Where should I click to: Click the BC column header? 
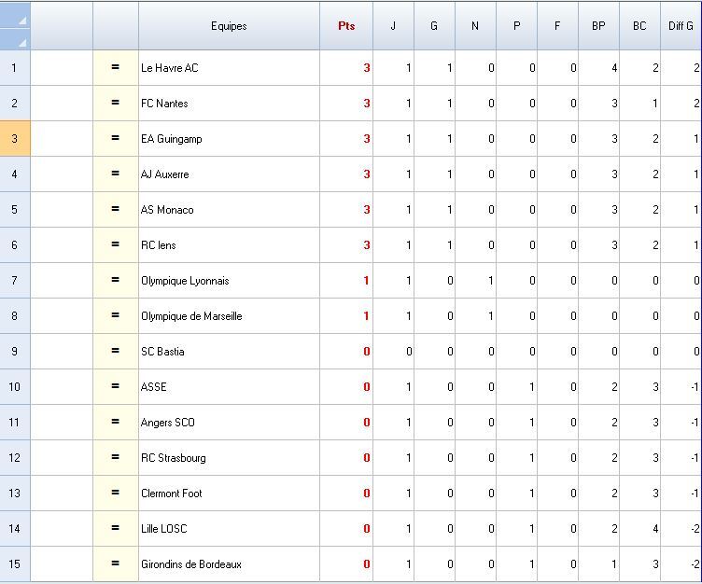coord(639,26)
